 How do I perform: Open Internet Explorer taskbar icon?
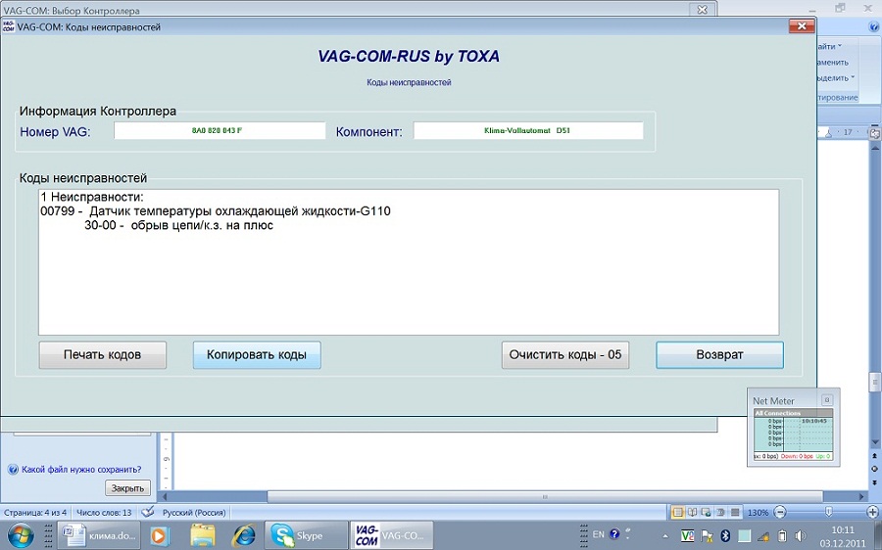[x=244, y=535]
